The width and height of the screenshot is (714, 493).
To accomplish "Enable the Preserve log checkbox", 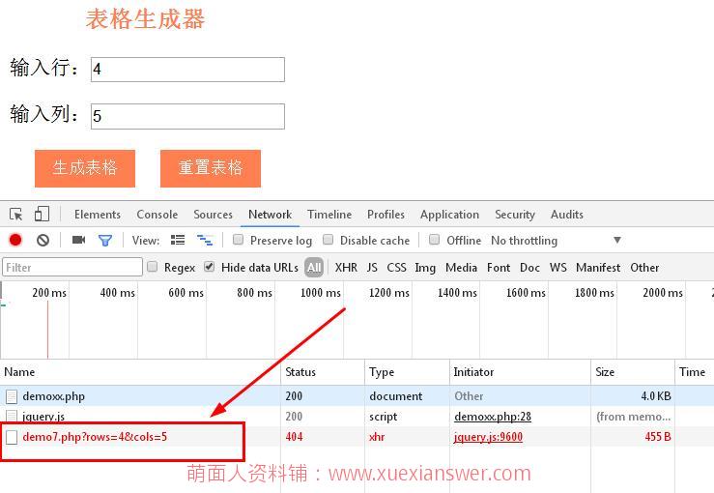I will 238,240.
